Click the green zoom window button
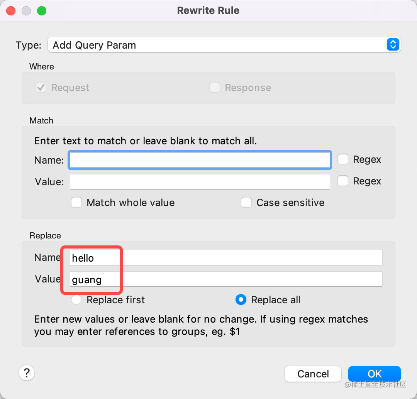417x399 pixels. click(41, 10)
